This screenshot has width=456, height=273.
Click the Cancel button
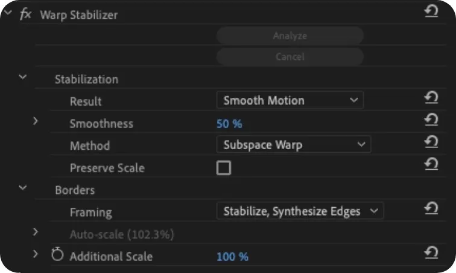click(290, 57)
